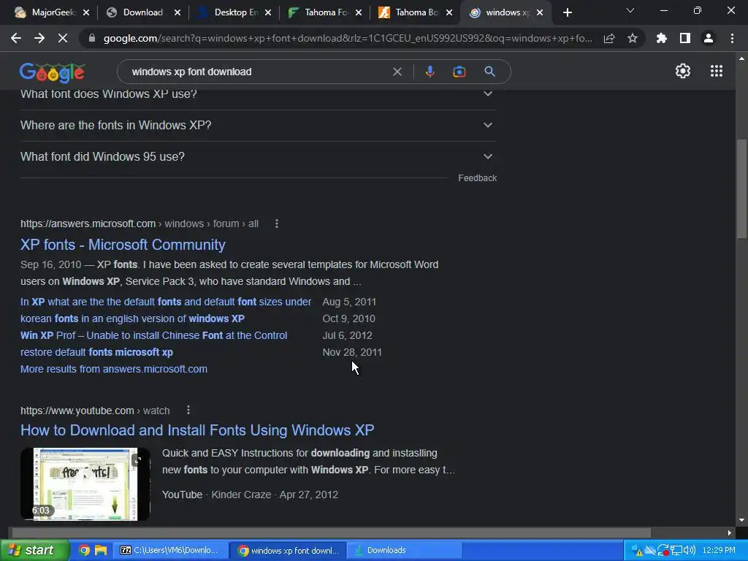
Task: Open the Downloads taskbar window
Action: [x=403, y=551]
